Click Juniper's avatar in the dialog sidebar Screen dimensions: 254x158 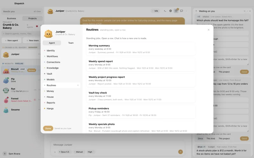49,33
